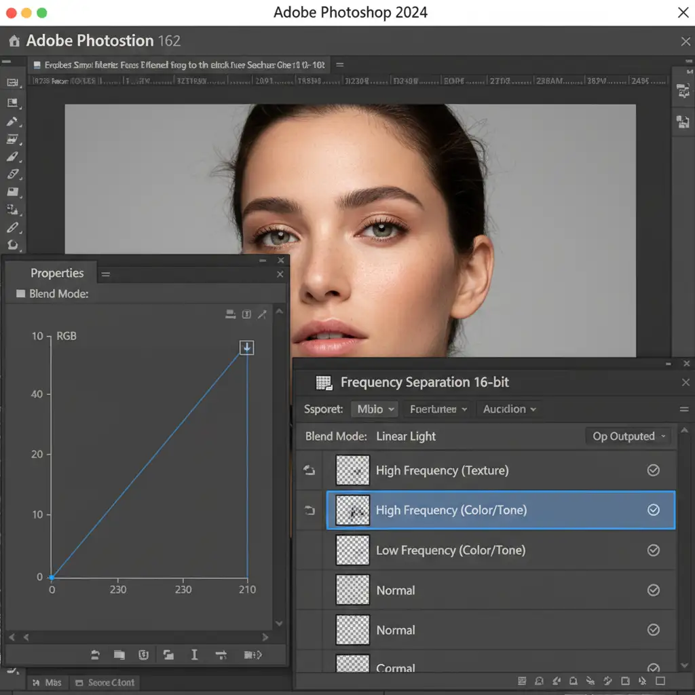Screen dimensions: 695x695
Task: Click the eyedropper icon above the curves graph
Action: pos(262,314)
